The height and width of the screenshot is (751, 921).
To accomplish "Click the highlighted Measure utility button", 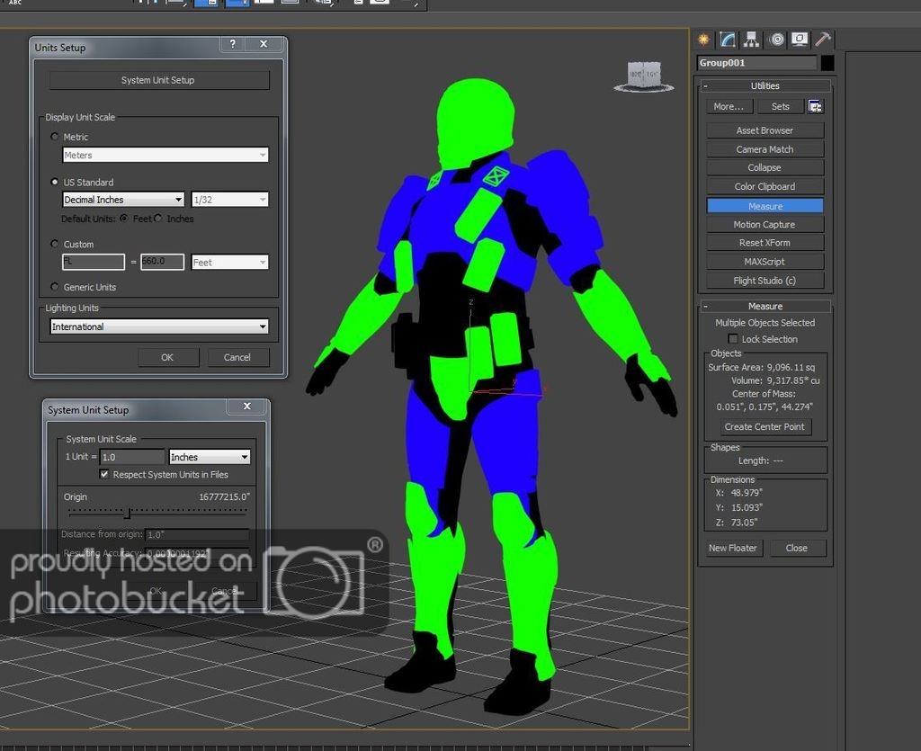I will tap(765, 206).
